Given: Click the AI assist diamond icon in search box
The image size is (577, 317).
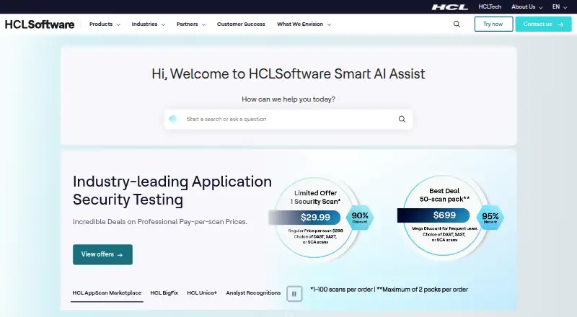Looking at the screenshot, I should pyautogui.click(x=172, y=119).
